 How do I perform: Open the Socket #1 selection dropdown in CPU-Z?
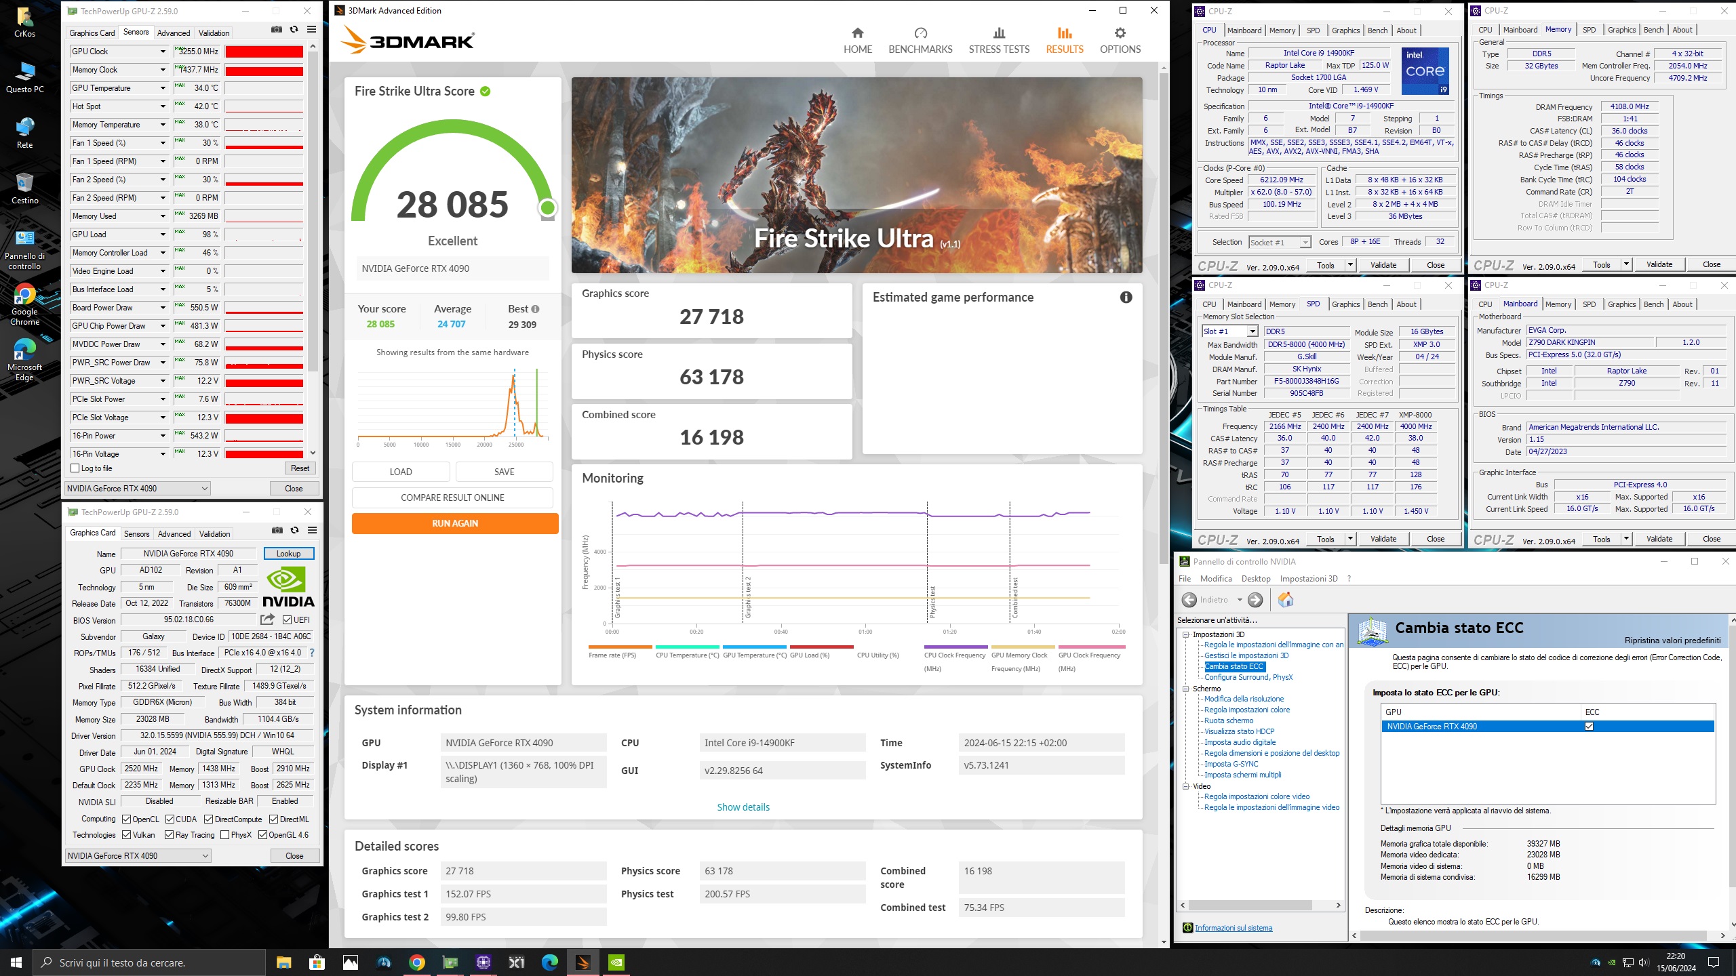pyautogui.click(x=1280, y=243)
